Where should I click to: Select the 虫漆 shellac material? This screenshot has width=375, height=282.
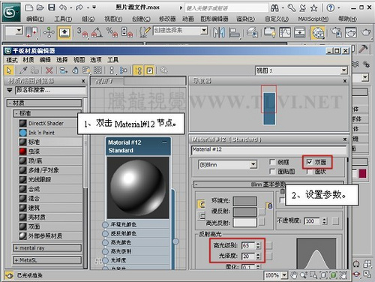click(34, 151)
